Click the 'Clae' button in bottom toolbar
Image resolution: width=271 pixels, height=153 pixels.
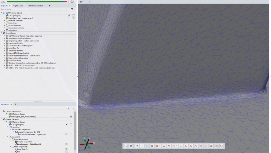click(x=147, y=146)
